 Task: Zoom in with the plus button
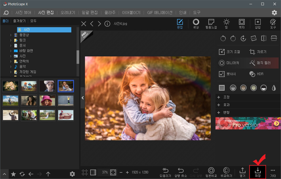click(127, 172)
